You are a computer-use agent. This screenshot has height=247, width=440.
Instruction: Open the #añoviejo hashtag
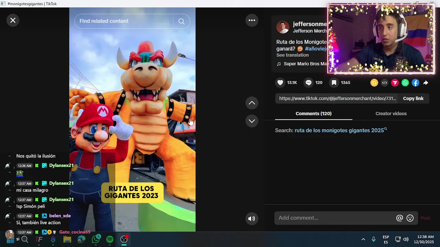[316, 49]
